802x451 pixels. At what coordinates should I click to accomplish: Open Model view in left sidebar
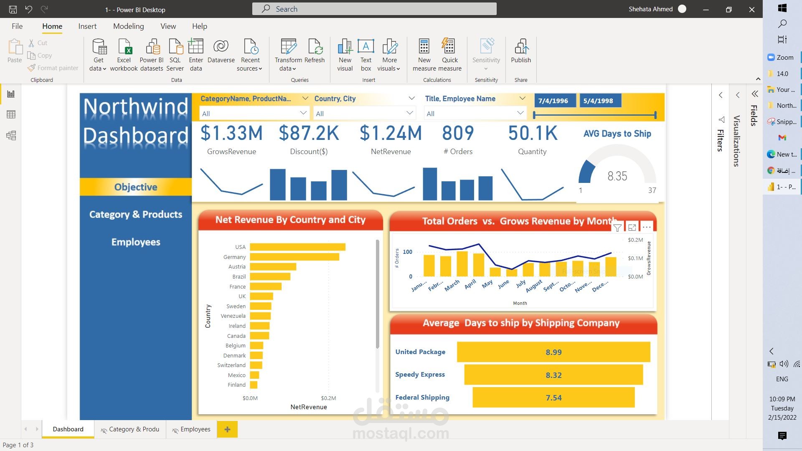11,135
